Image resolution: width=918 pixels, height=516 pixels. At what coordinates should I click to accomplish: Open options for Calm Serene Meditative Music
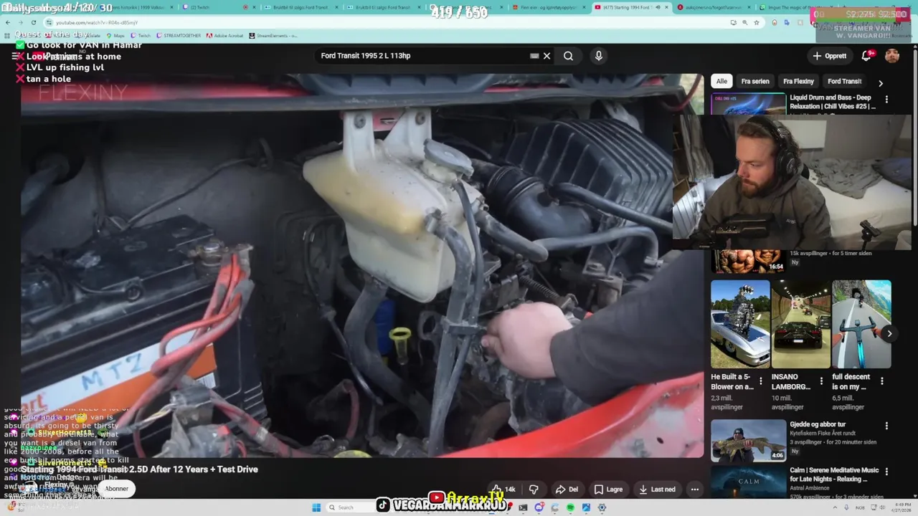(x=886, y=472)
